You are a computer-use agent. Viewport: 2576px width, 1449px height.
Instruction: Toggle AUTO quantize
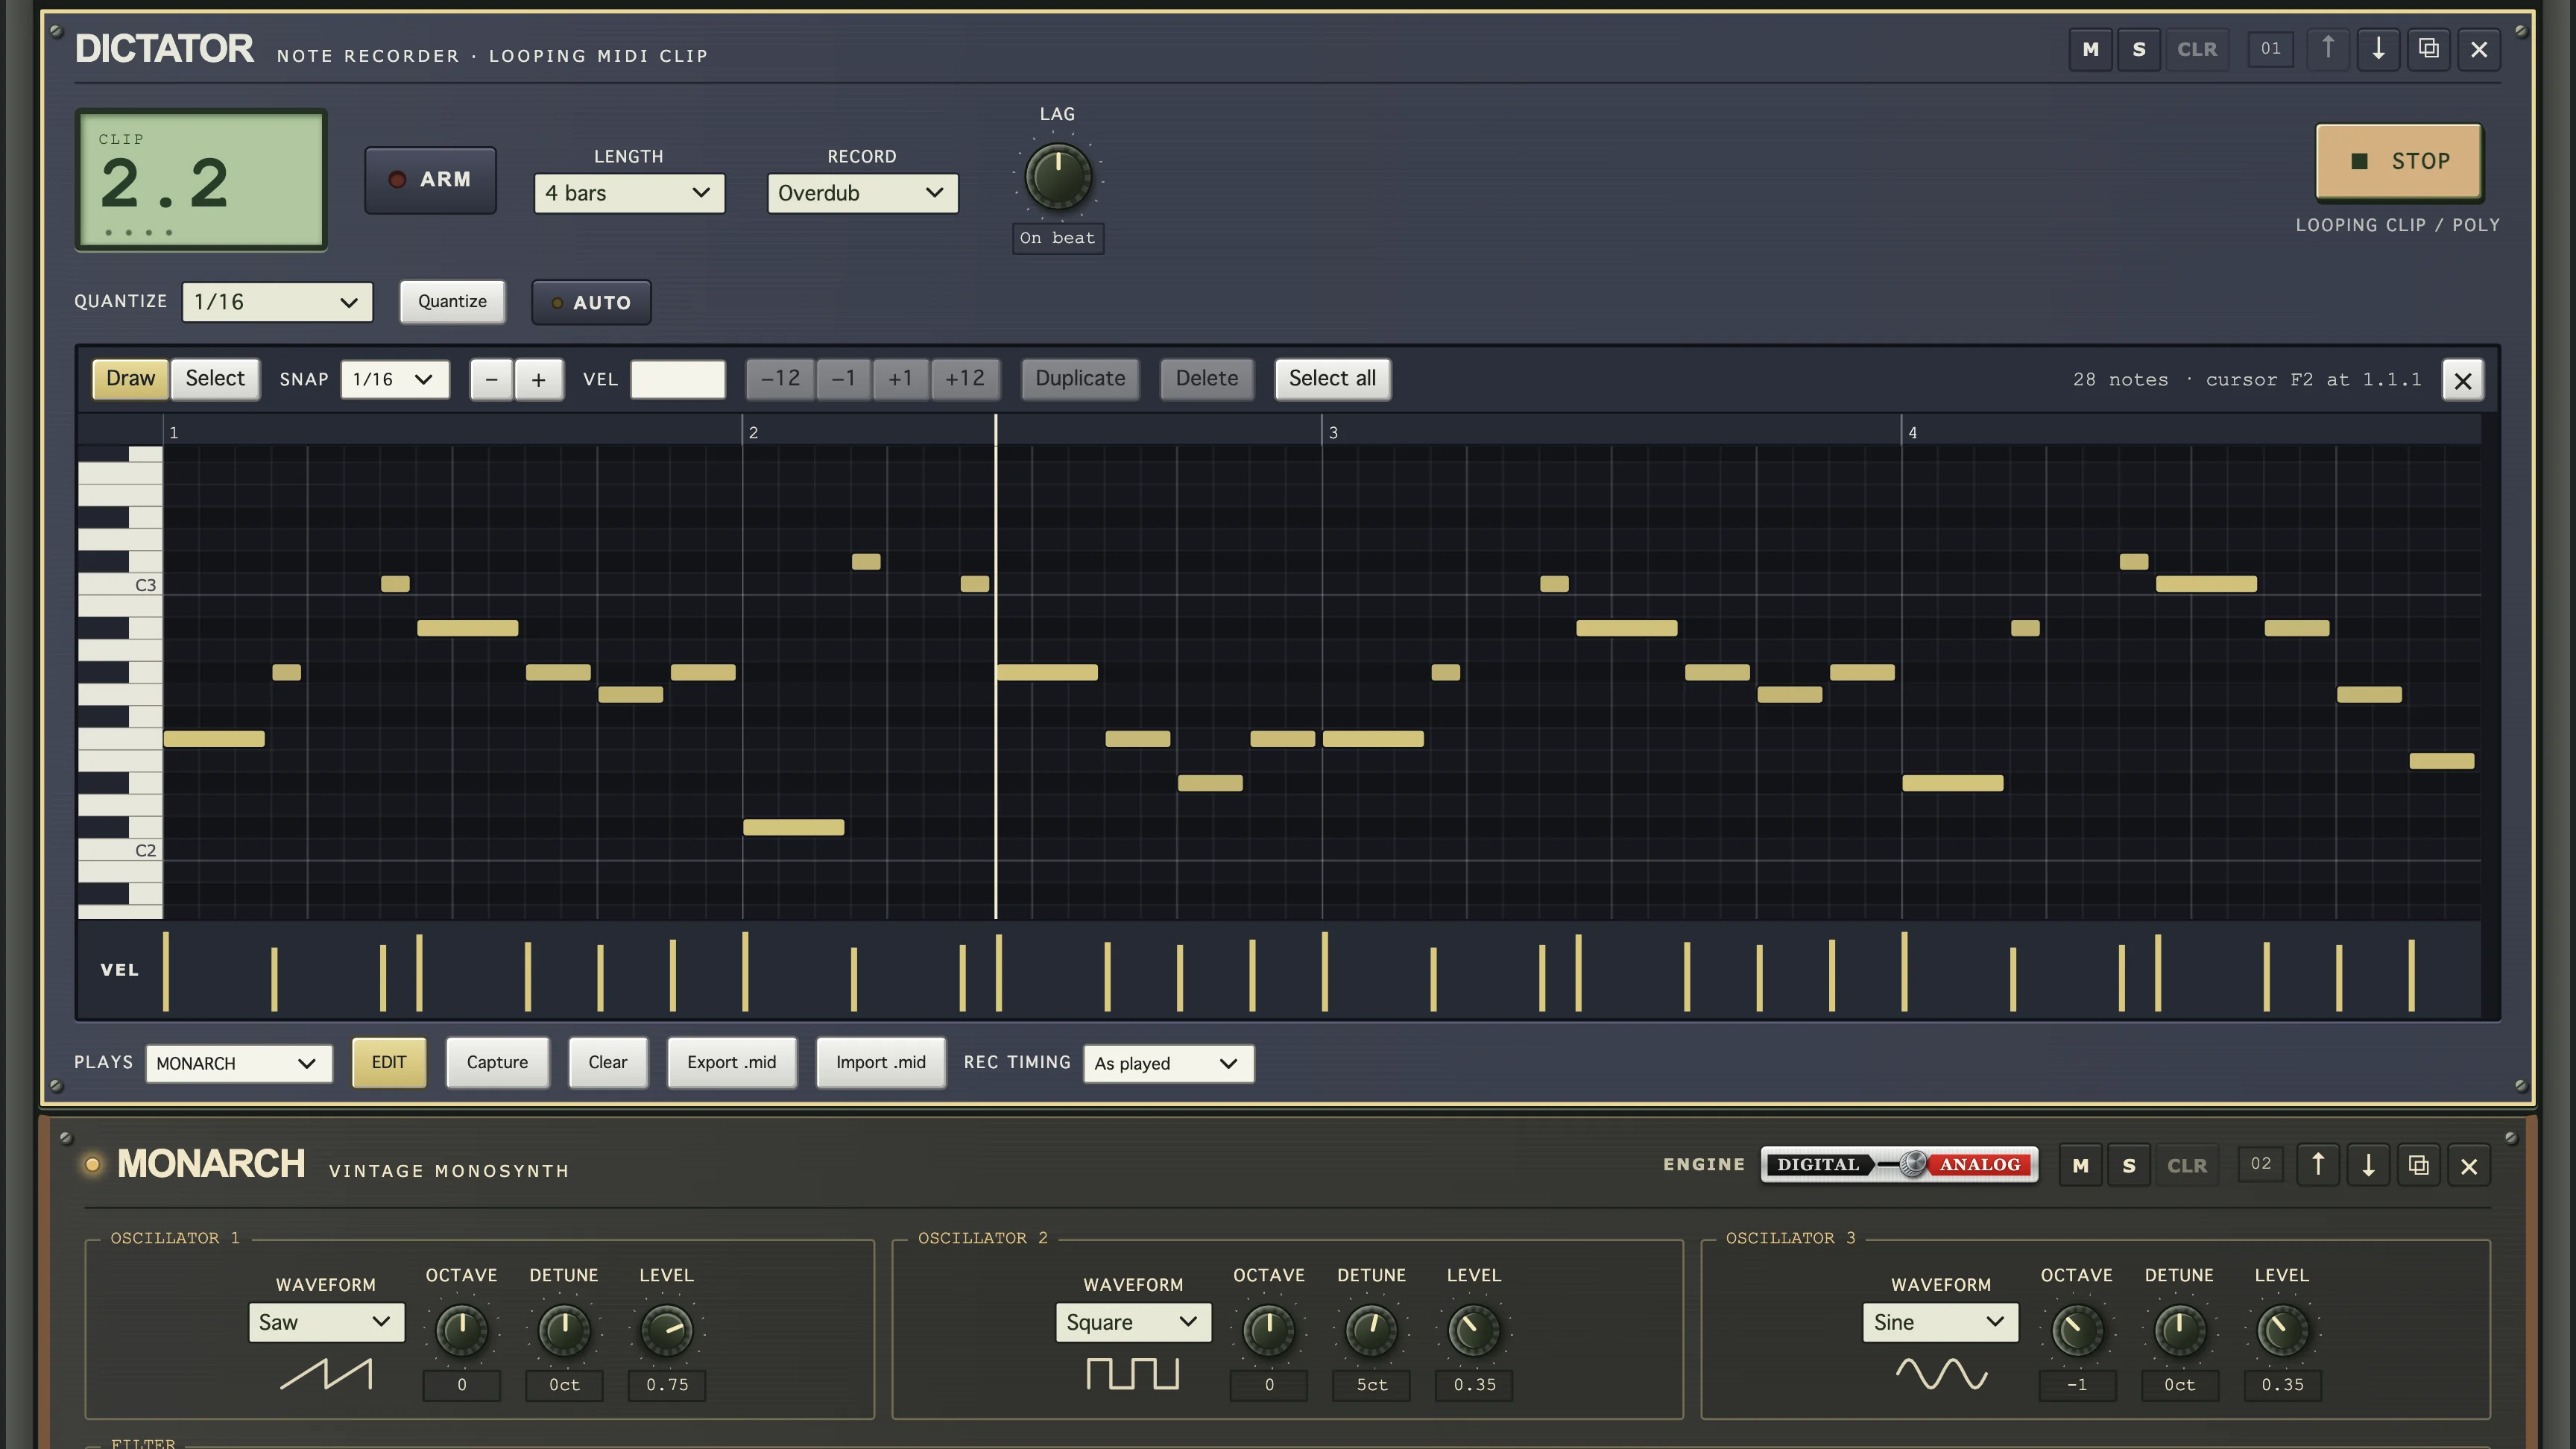(591, 302)
